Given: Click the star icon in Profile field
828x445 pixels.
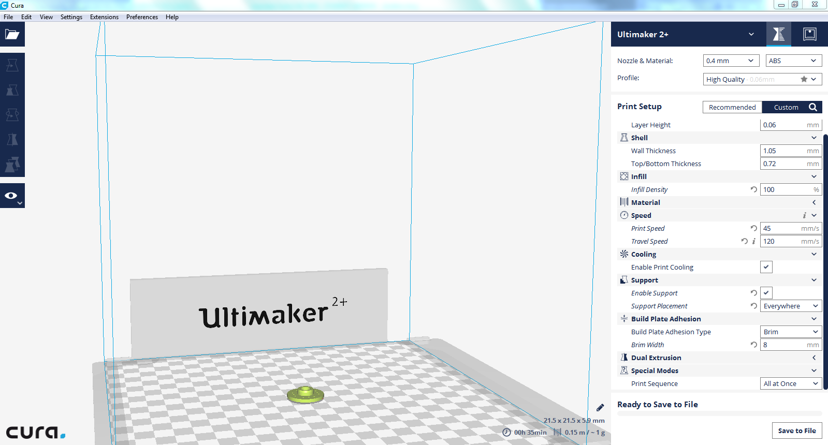Looking at the screenshot, I should pyautogui.click(x=804, y=79).
